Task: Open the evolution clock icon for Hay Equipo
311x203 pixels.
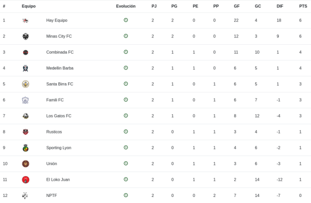Action: click(126, 20)
